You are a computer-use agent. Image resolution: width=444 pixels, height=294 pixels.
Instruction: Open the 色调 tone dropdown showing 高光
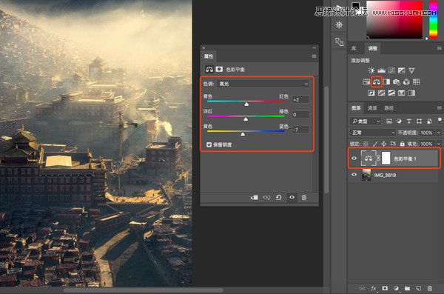click(263, 84)
